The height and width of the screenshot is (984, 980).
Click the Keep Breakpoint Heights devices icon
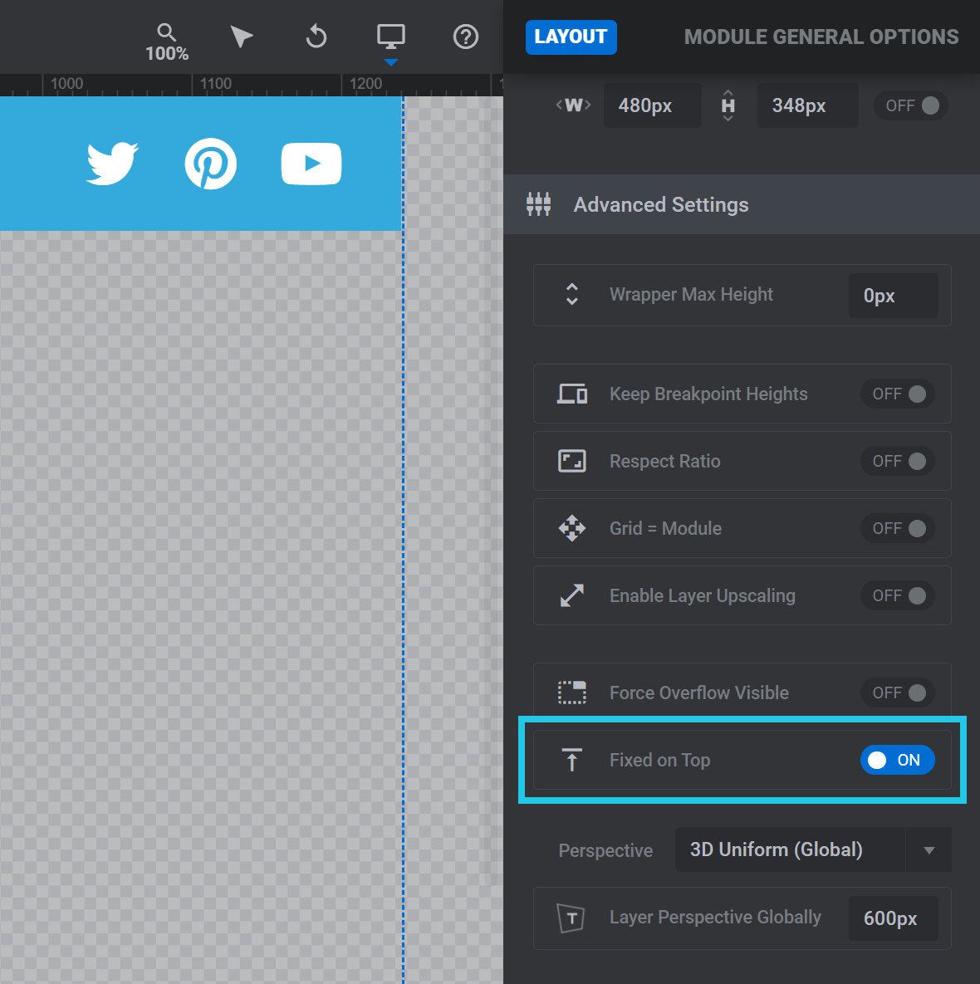coord(572,394)
